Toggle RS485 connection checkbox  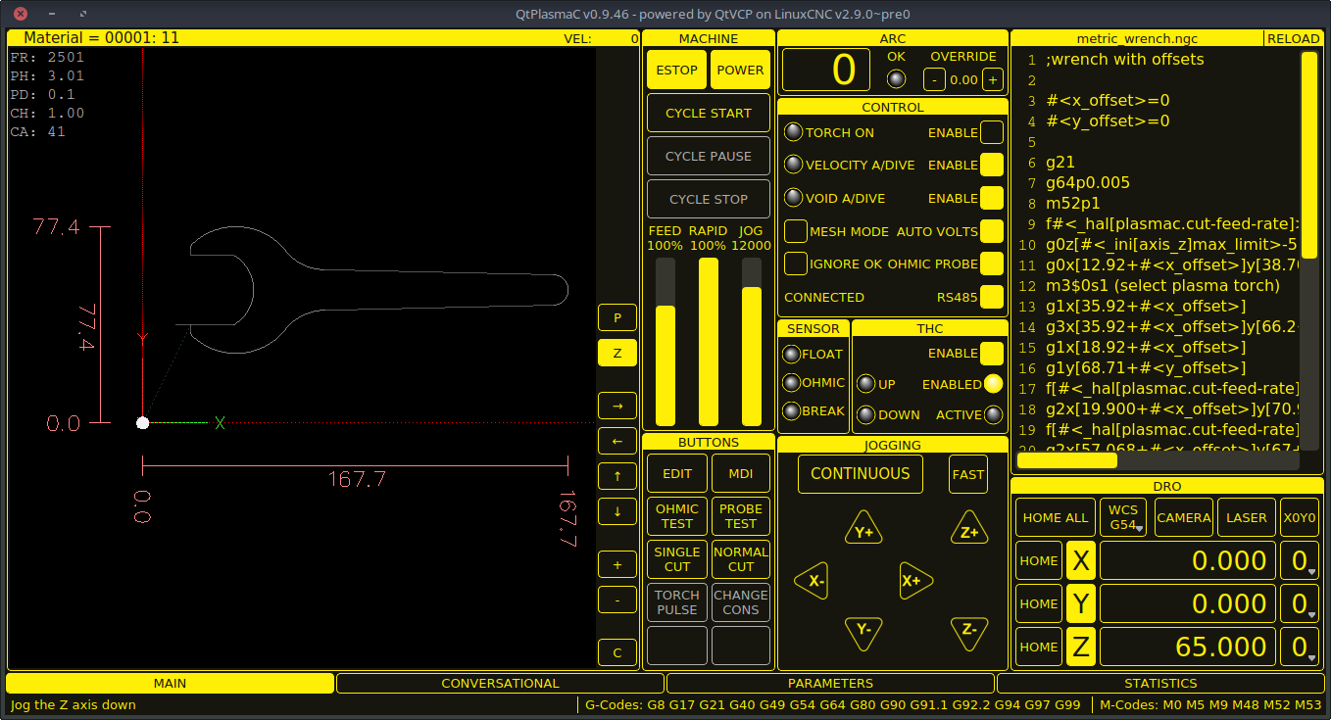coord(992,297)
